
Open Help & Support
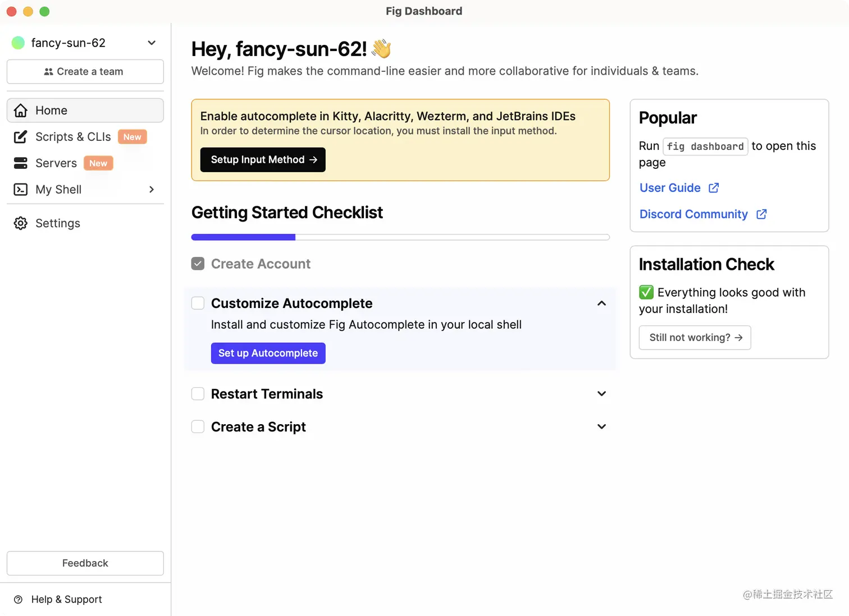point(58,599)
